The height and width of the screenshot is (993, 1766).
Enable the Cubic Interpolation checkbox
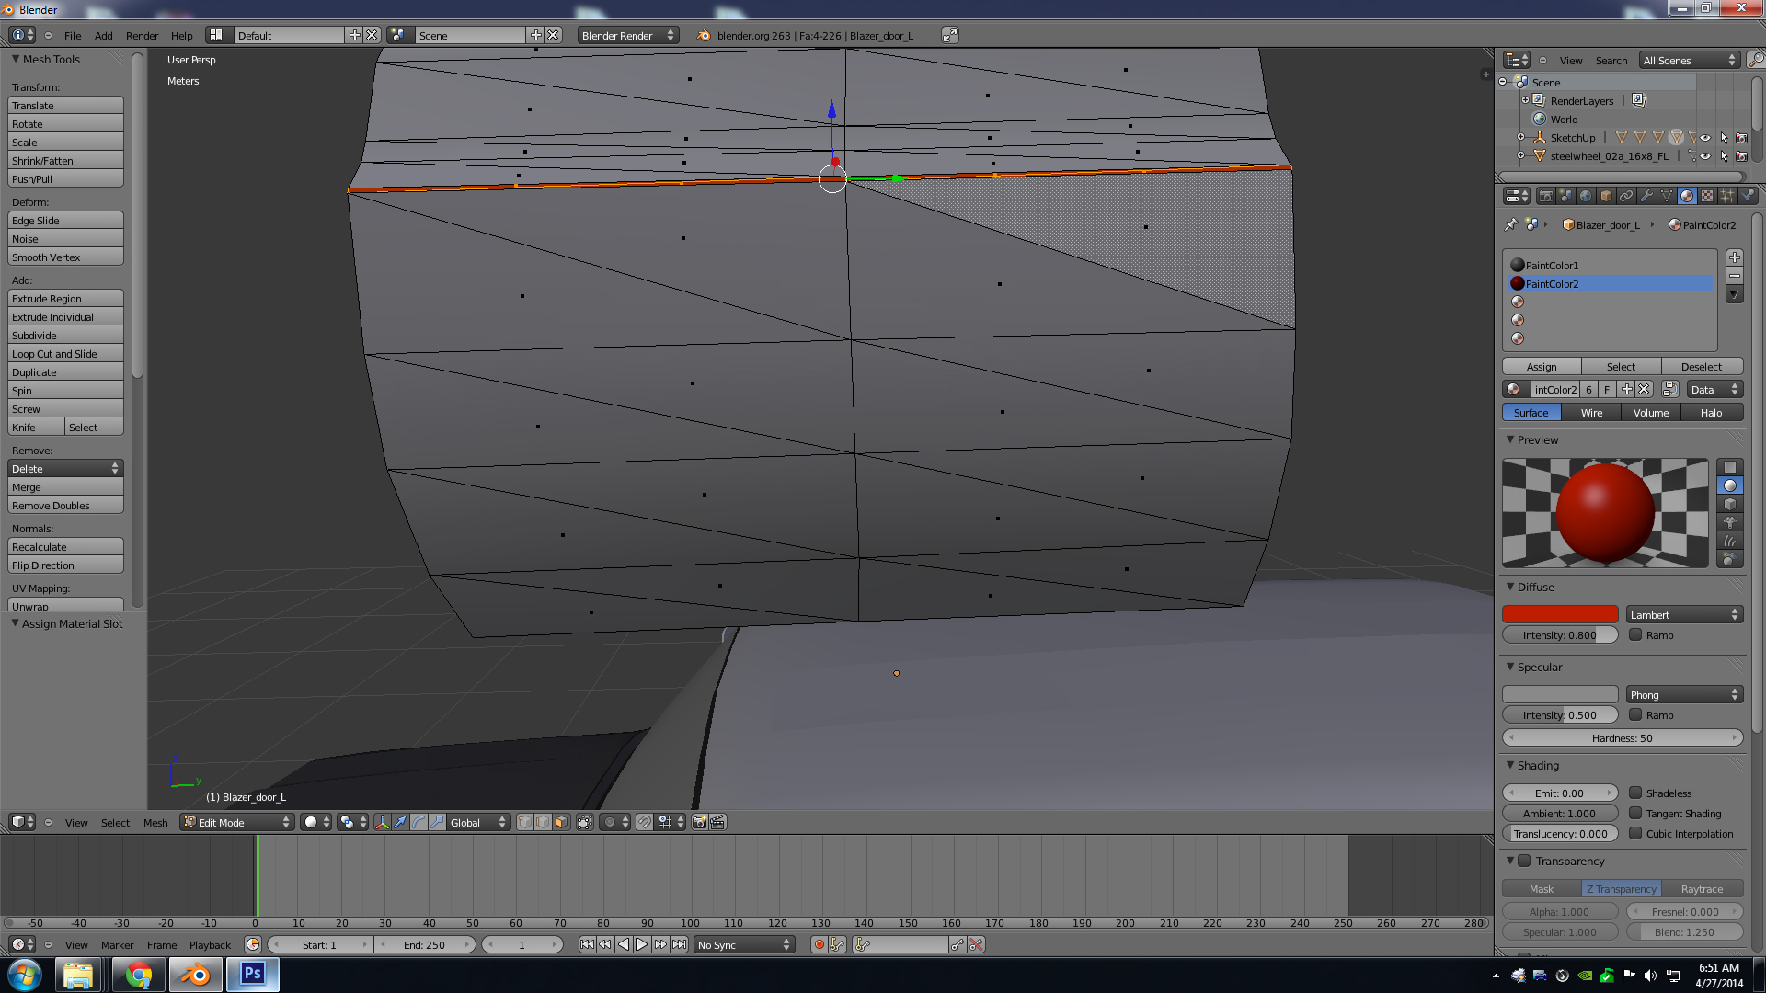(x=1635, y=833)
